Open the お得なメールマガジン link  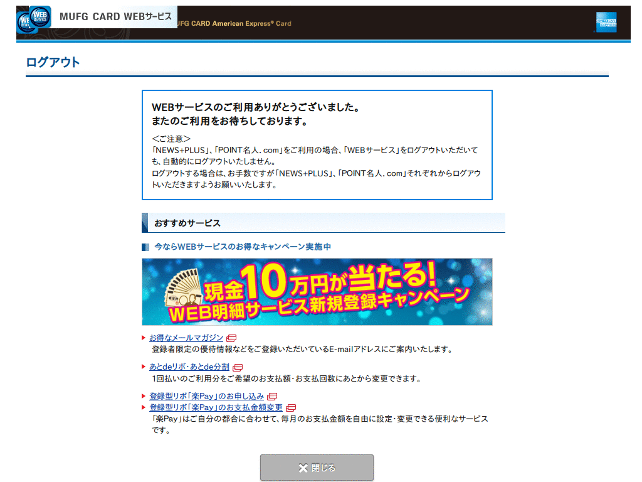coord(186,338)
